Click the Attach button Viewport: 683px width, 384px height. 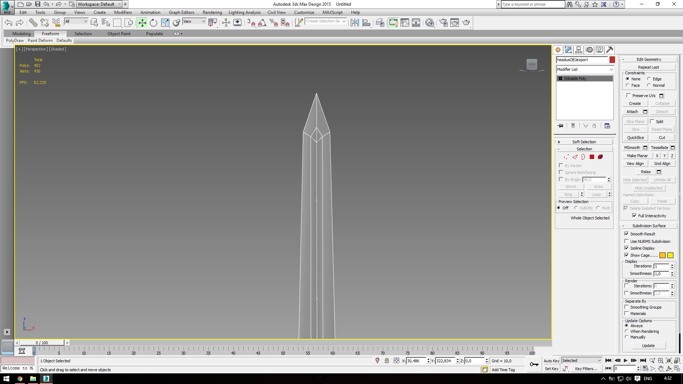click(632, 112)
